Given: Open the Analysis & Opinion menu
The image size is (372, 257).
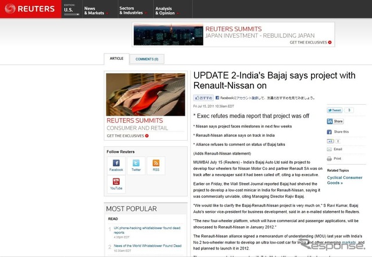Looking at the screenshot, I should tap(167, 11).
